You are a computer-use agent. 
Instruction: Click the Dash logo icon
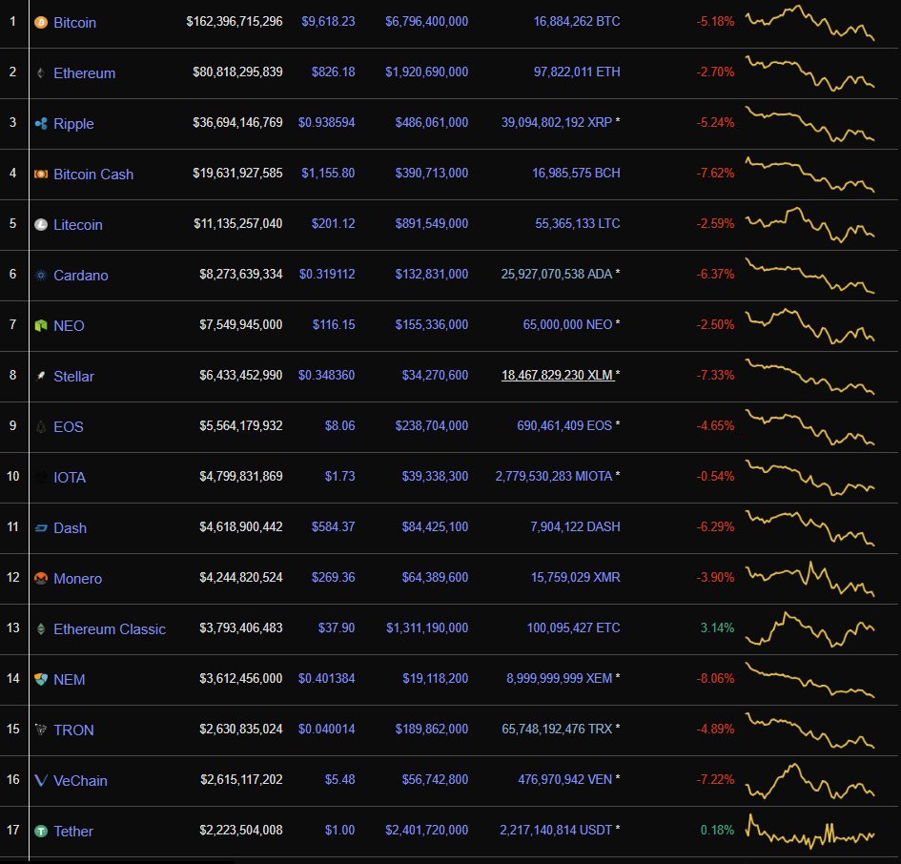41,527
